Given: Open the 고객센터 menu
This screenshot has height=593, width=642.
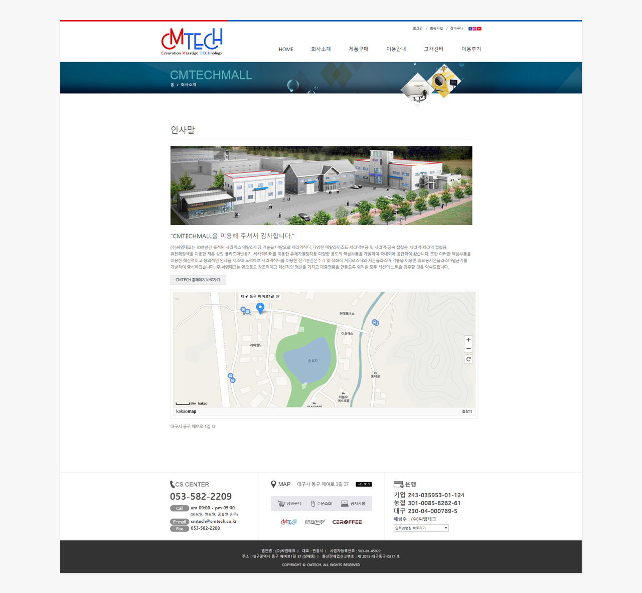Looking at the screenshot, I should tap(434, 49).
